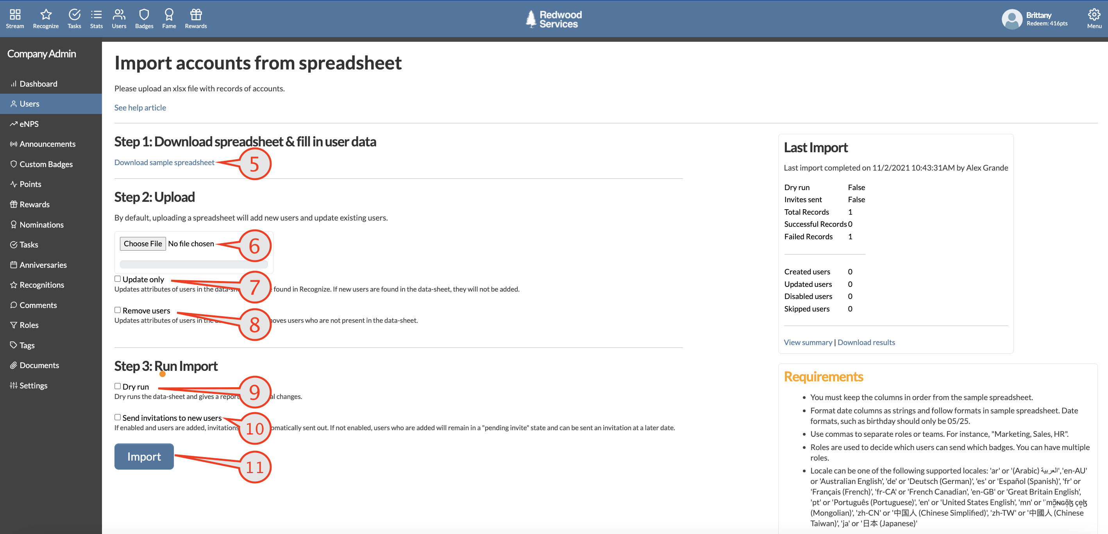Image resolution: width=1108 pixels, height=534 pixels.
Task: Click the upload progress bar
Action: pyautogui.click(x=194, y=264)
